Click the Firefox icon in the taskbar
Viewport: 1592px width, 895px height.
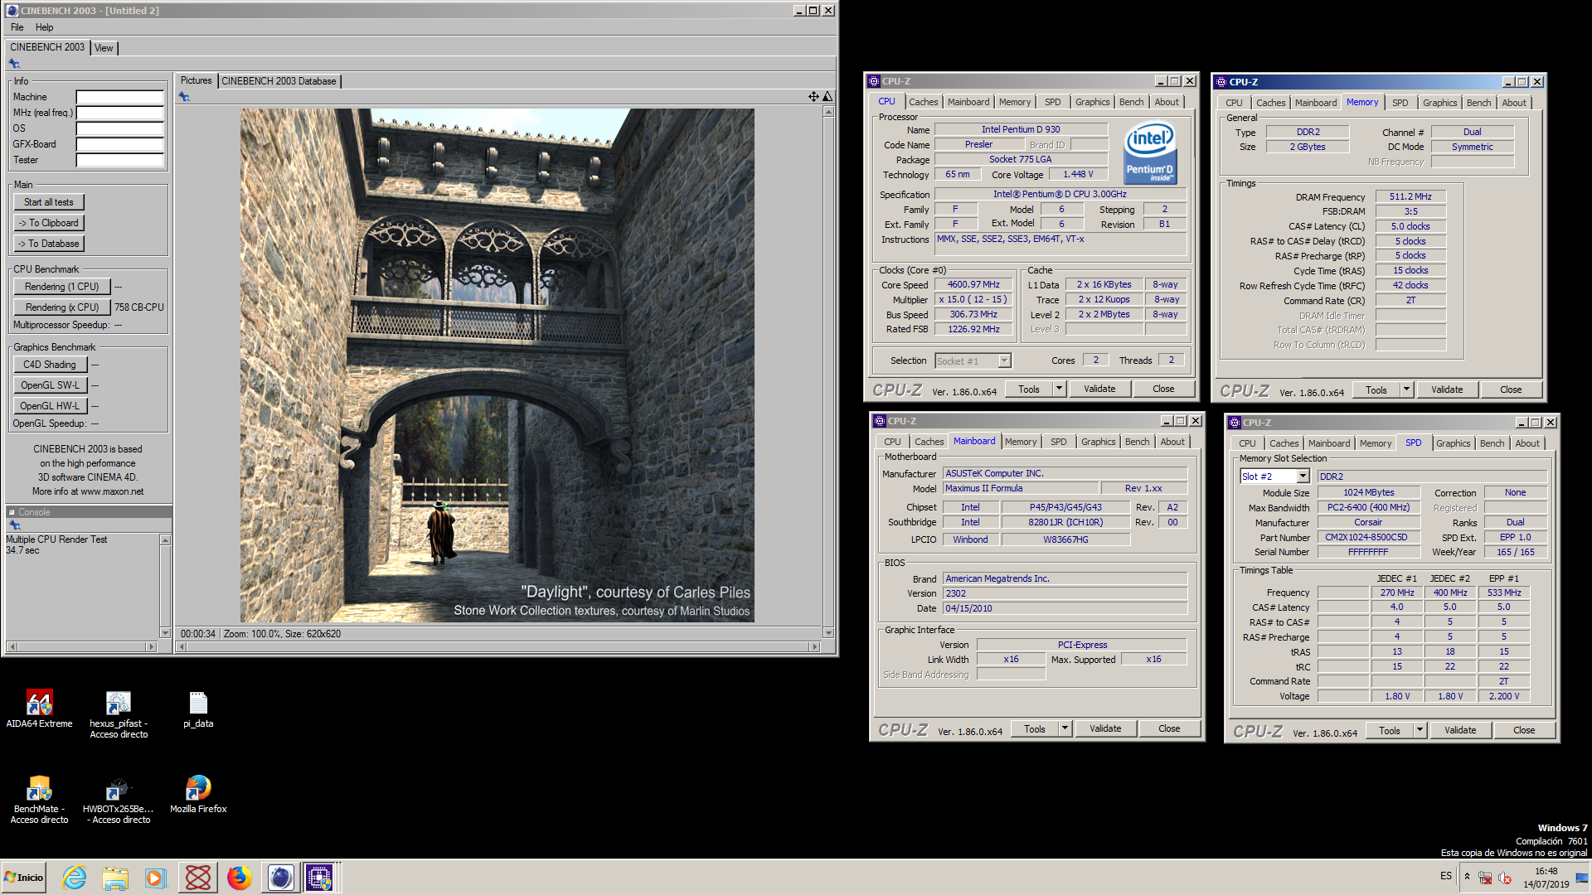coord(240,878)
